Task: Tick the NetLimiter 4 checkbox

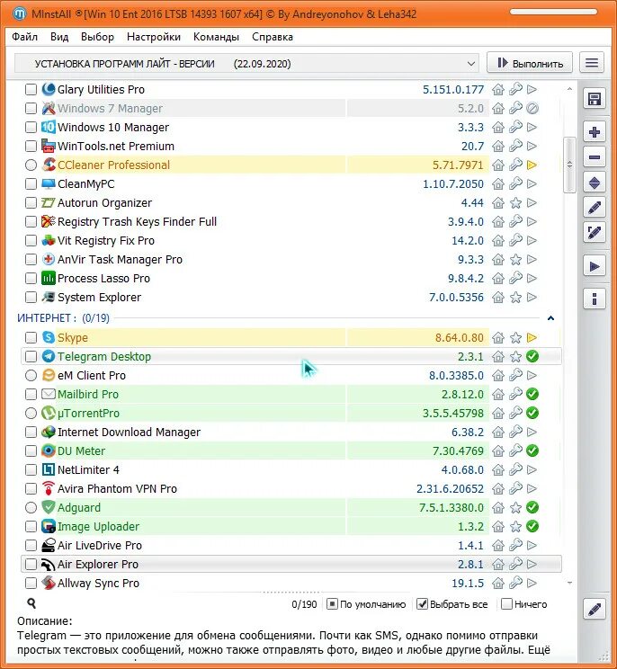Action: pyautogui.click(x=31, y=469)
